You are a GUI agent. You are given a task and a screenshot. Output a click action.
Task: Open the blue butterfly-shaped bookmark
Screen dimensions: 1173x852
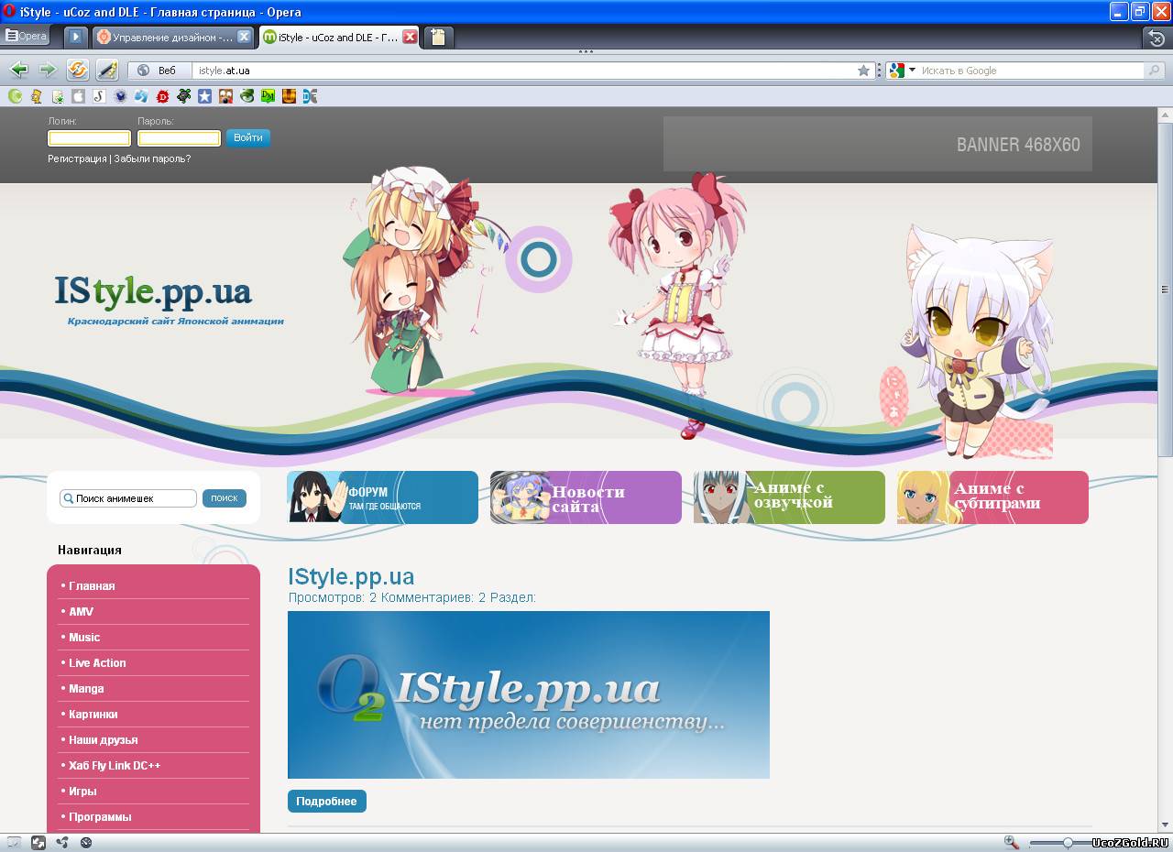point(141,95)
